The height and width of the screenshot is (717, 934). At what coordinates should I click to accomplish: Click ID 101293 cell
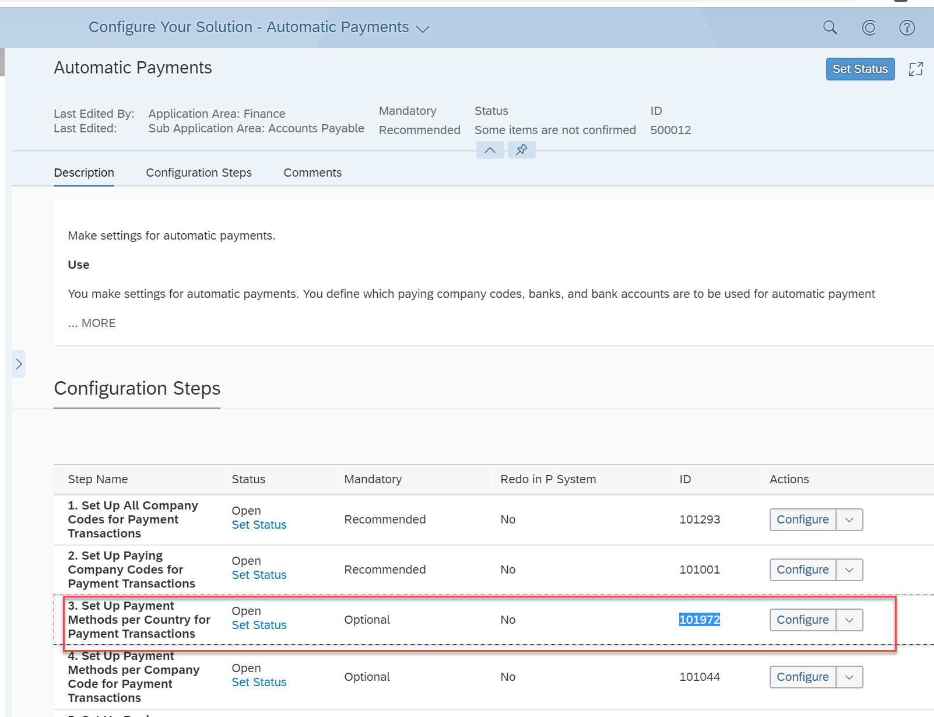(700, 519)
